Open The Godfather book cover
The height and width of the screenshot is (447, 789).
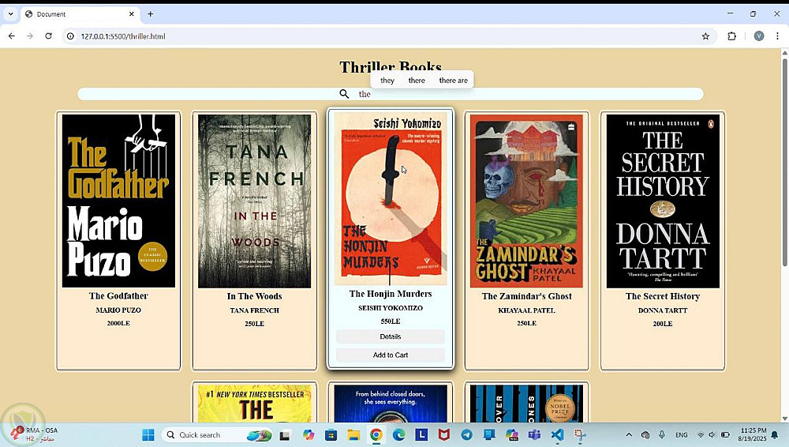(118, 201)
